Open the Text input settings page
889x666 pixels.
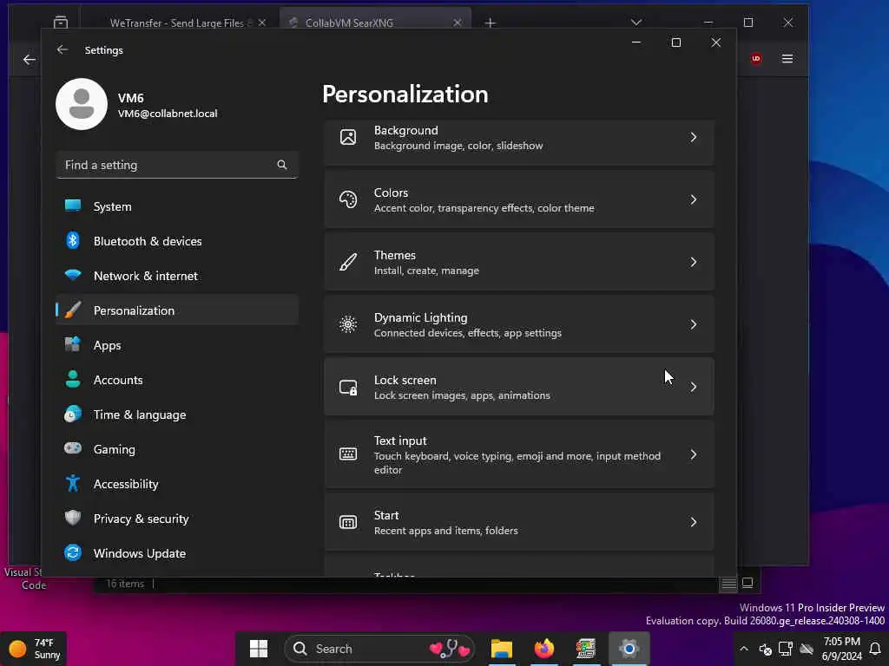tap(519, 454)
